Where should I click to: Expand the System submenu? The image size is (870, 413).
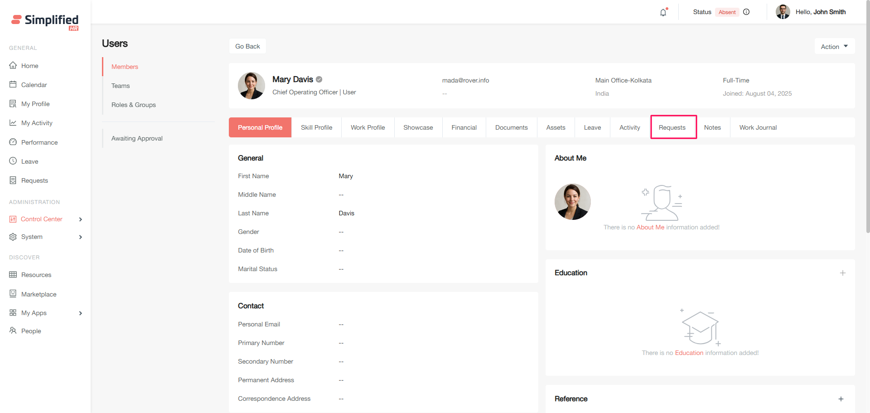[x=81, y=237]
